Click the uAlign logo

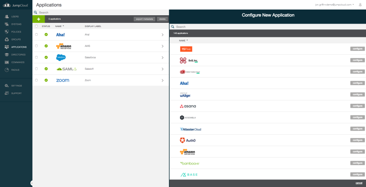[x=185, y=95]
